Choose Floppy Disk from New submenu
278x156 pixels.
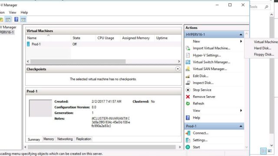pos(264,55)
